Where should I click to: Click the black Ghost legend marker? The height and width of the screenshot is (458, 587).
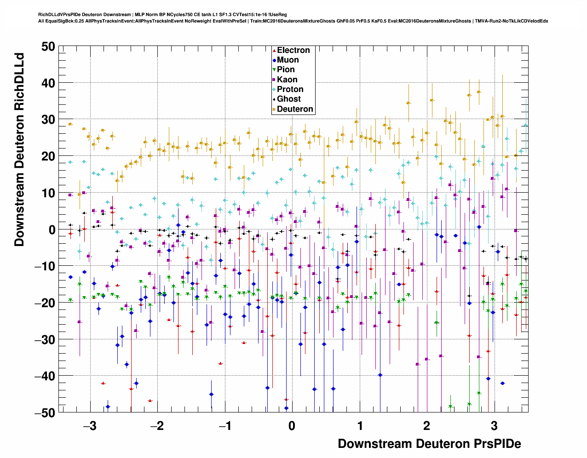pos(274,99)
